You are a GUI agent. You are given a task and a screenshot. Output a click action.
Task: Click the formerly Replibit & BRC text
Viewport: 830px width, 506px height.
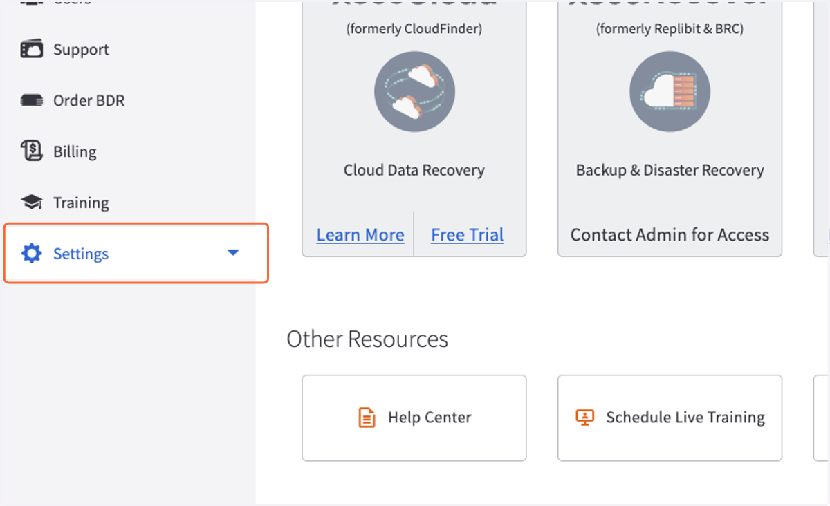click(x=670, y=29)
